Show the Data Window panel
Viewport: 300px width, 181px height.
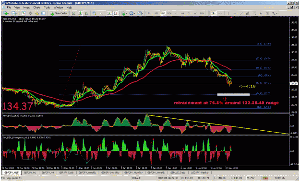(x=30, y=13)
